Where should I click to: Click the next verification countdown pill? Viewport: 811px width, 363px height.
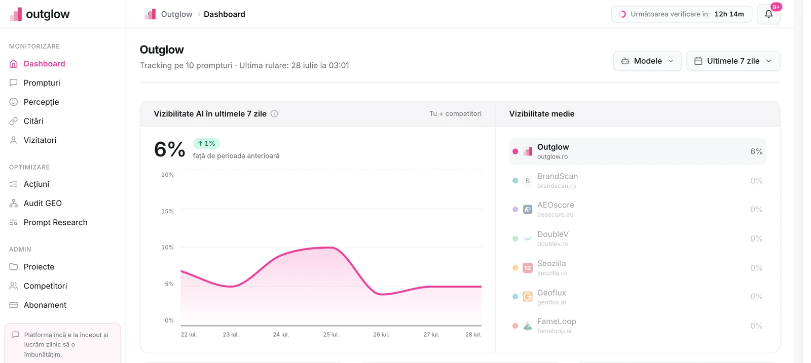(x=681, y=14)
